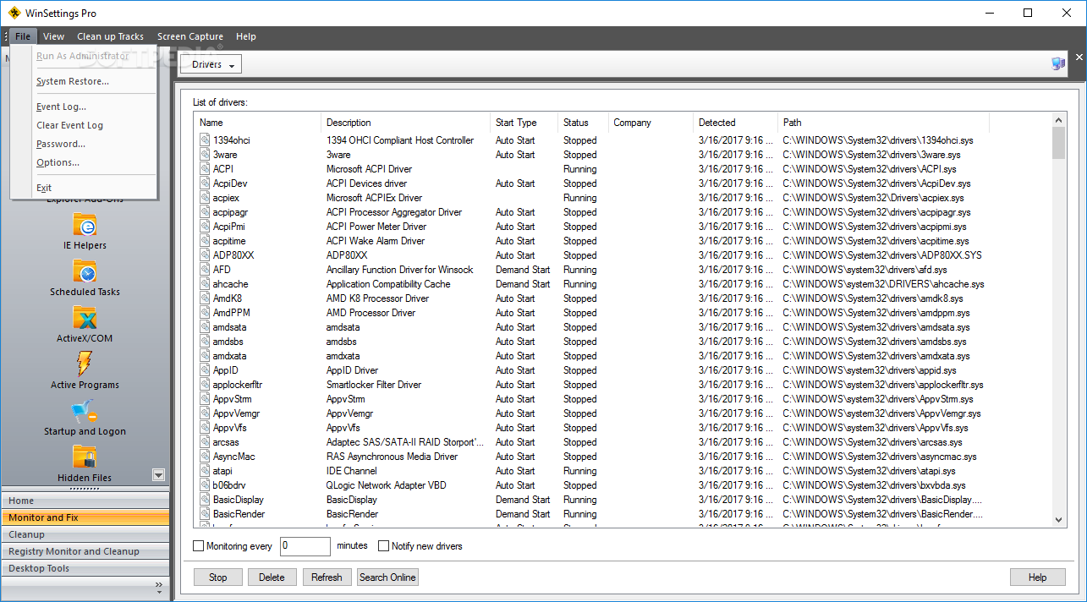Click the AppID driver file icon
1087x602 pixels.
[205, 370]
